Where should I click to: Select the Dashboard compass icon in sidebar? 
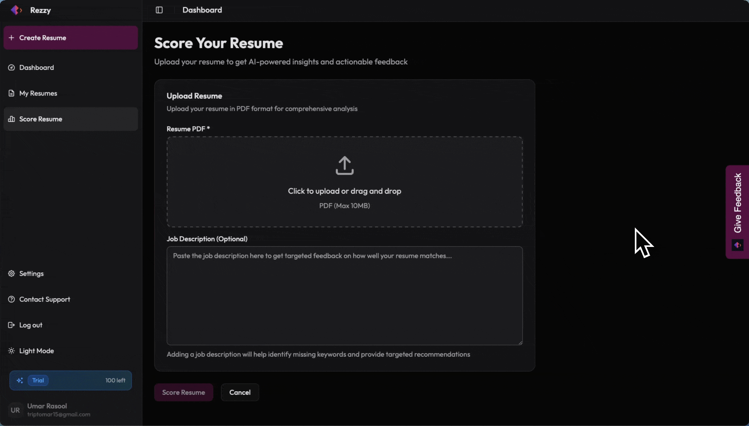point(11,67)
